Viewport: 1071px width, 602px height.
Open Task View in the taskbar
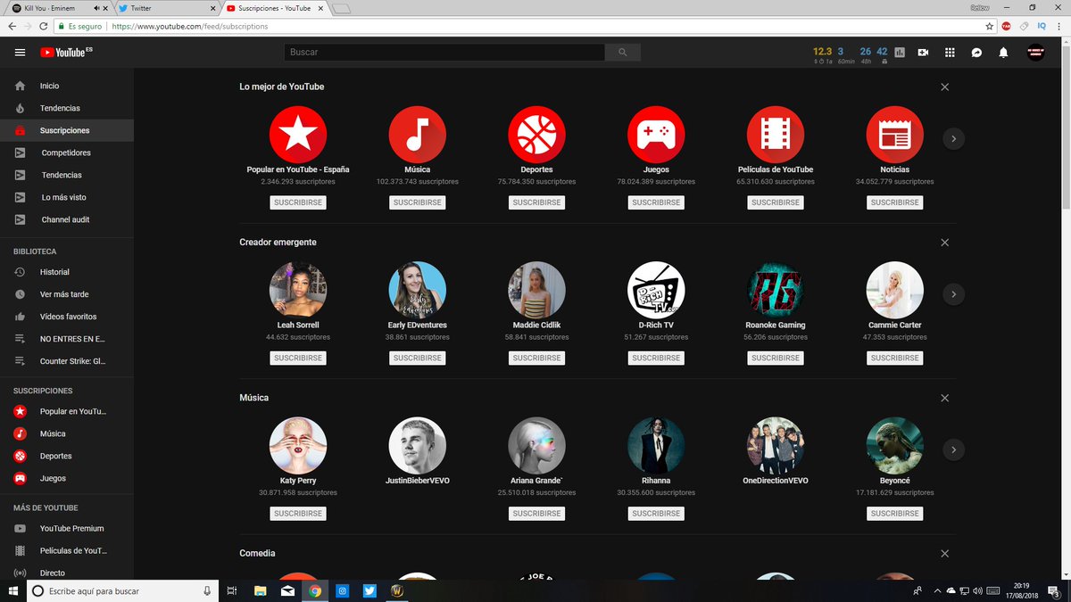[232, 590]
